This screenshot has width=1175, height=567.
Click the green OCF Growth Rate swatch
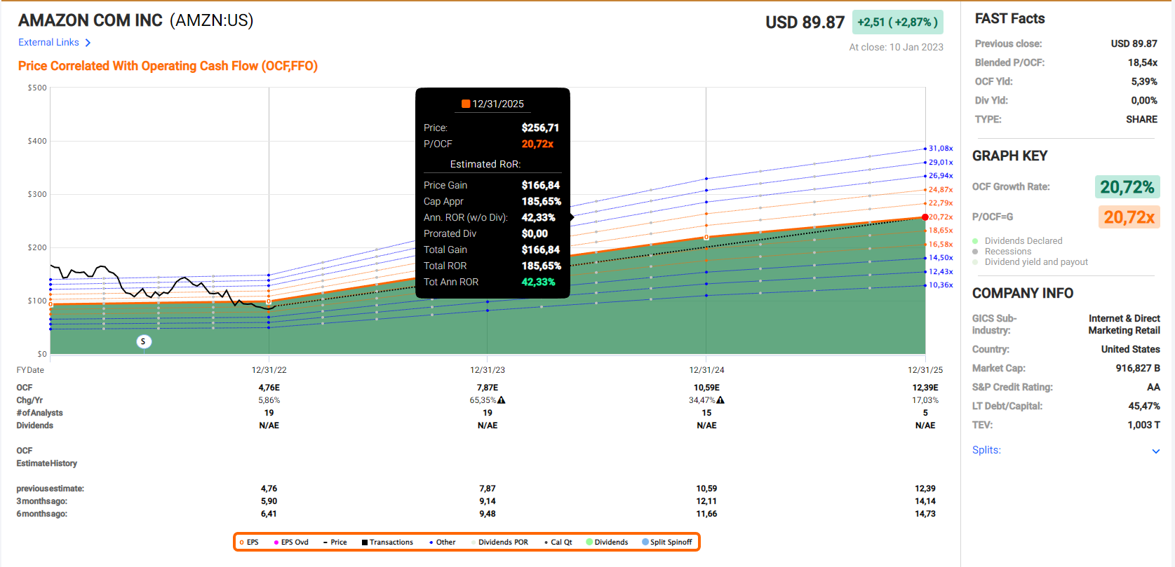[x=1127, y=187]
